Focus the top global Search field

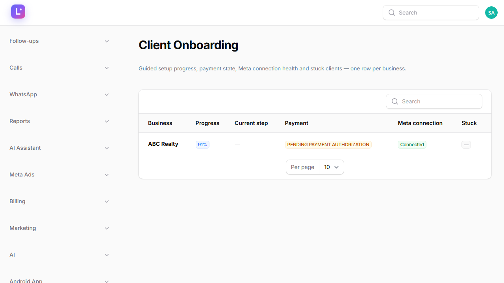point(431,13)
